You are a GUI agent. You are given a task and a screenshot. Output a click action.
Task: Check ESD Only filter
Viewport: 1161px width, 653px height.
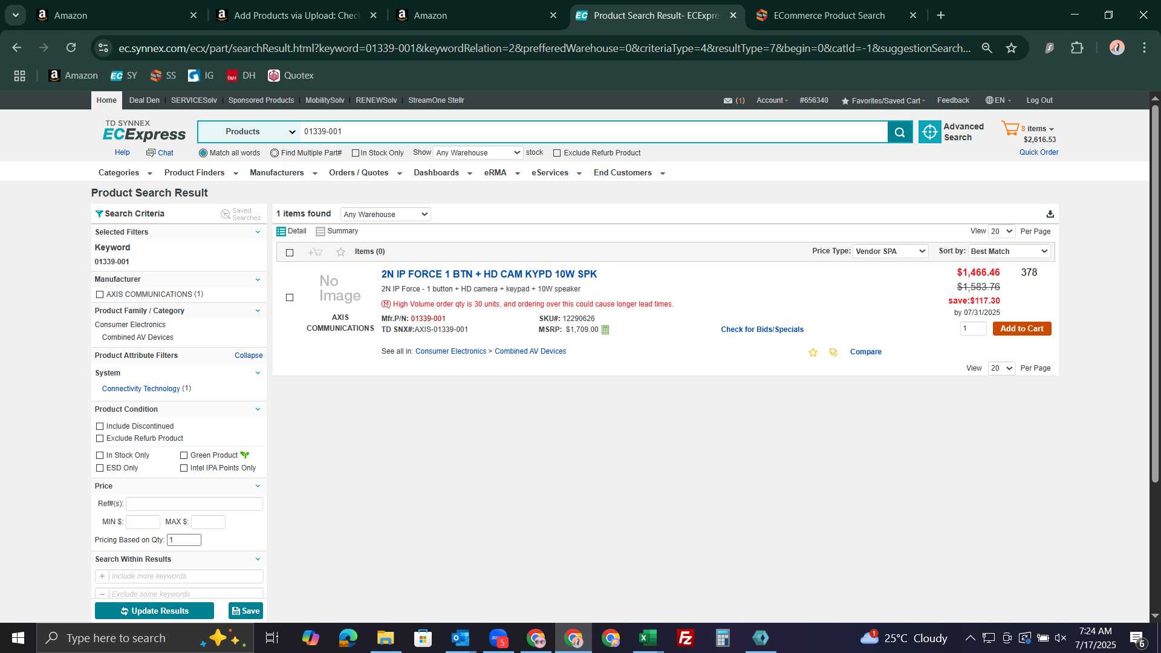pyautogui.click(x=100, y=468)
